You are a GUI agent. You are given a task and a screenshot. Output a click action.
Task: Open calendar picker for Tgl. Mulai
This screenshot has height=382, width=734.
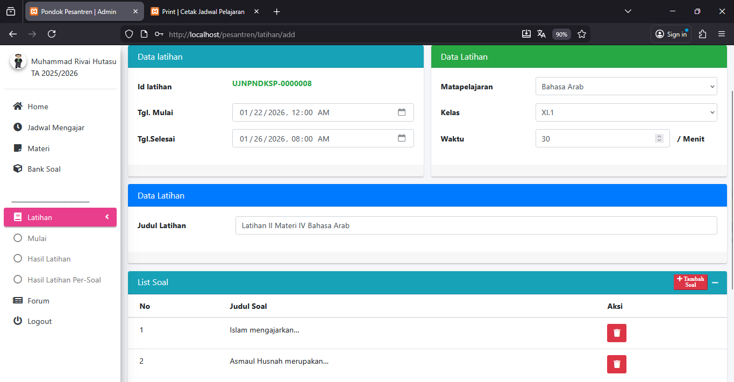402,112
